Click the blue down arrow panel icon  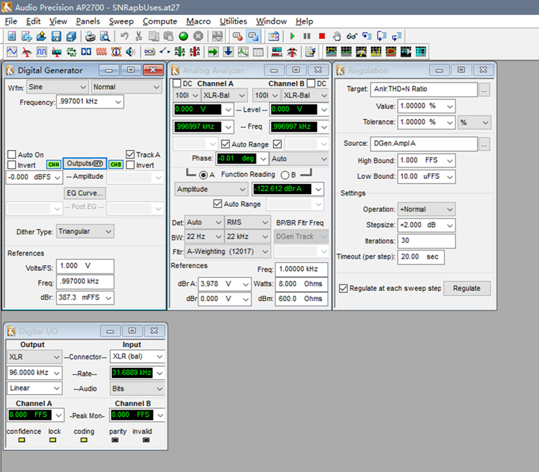click(x=229, y=52)
